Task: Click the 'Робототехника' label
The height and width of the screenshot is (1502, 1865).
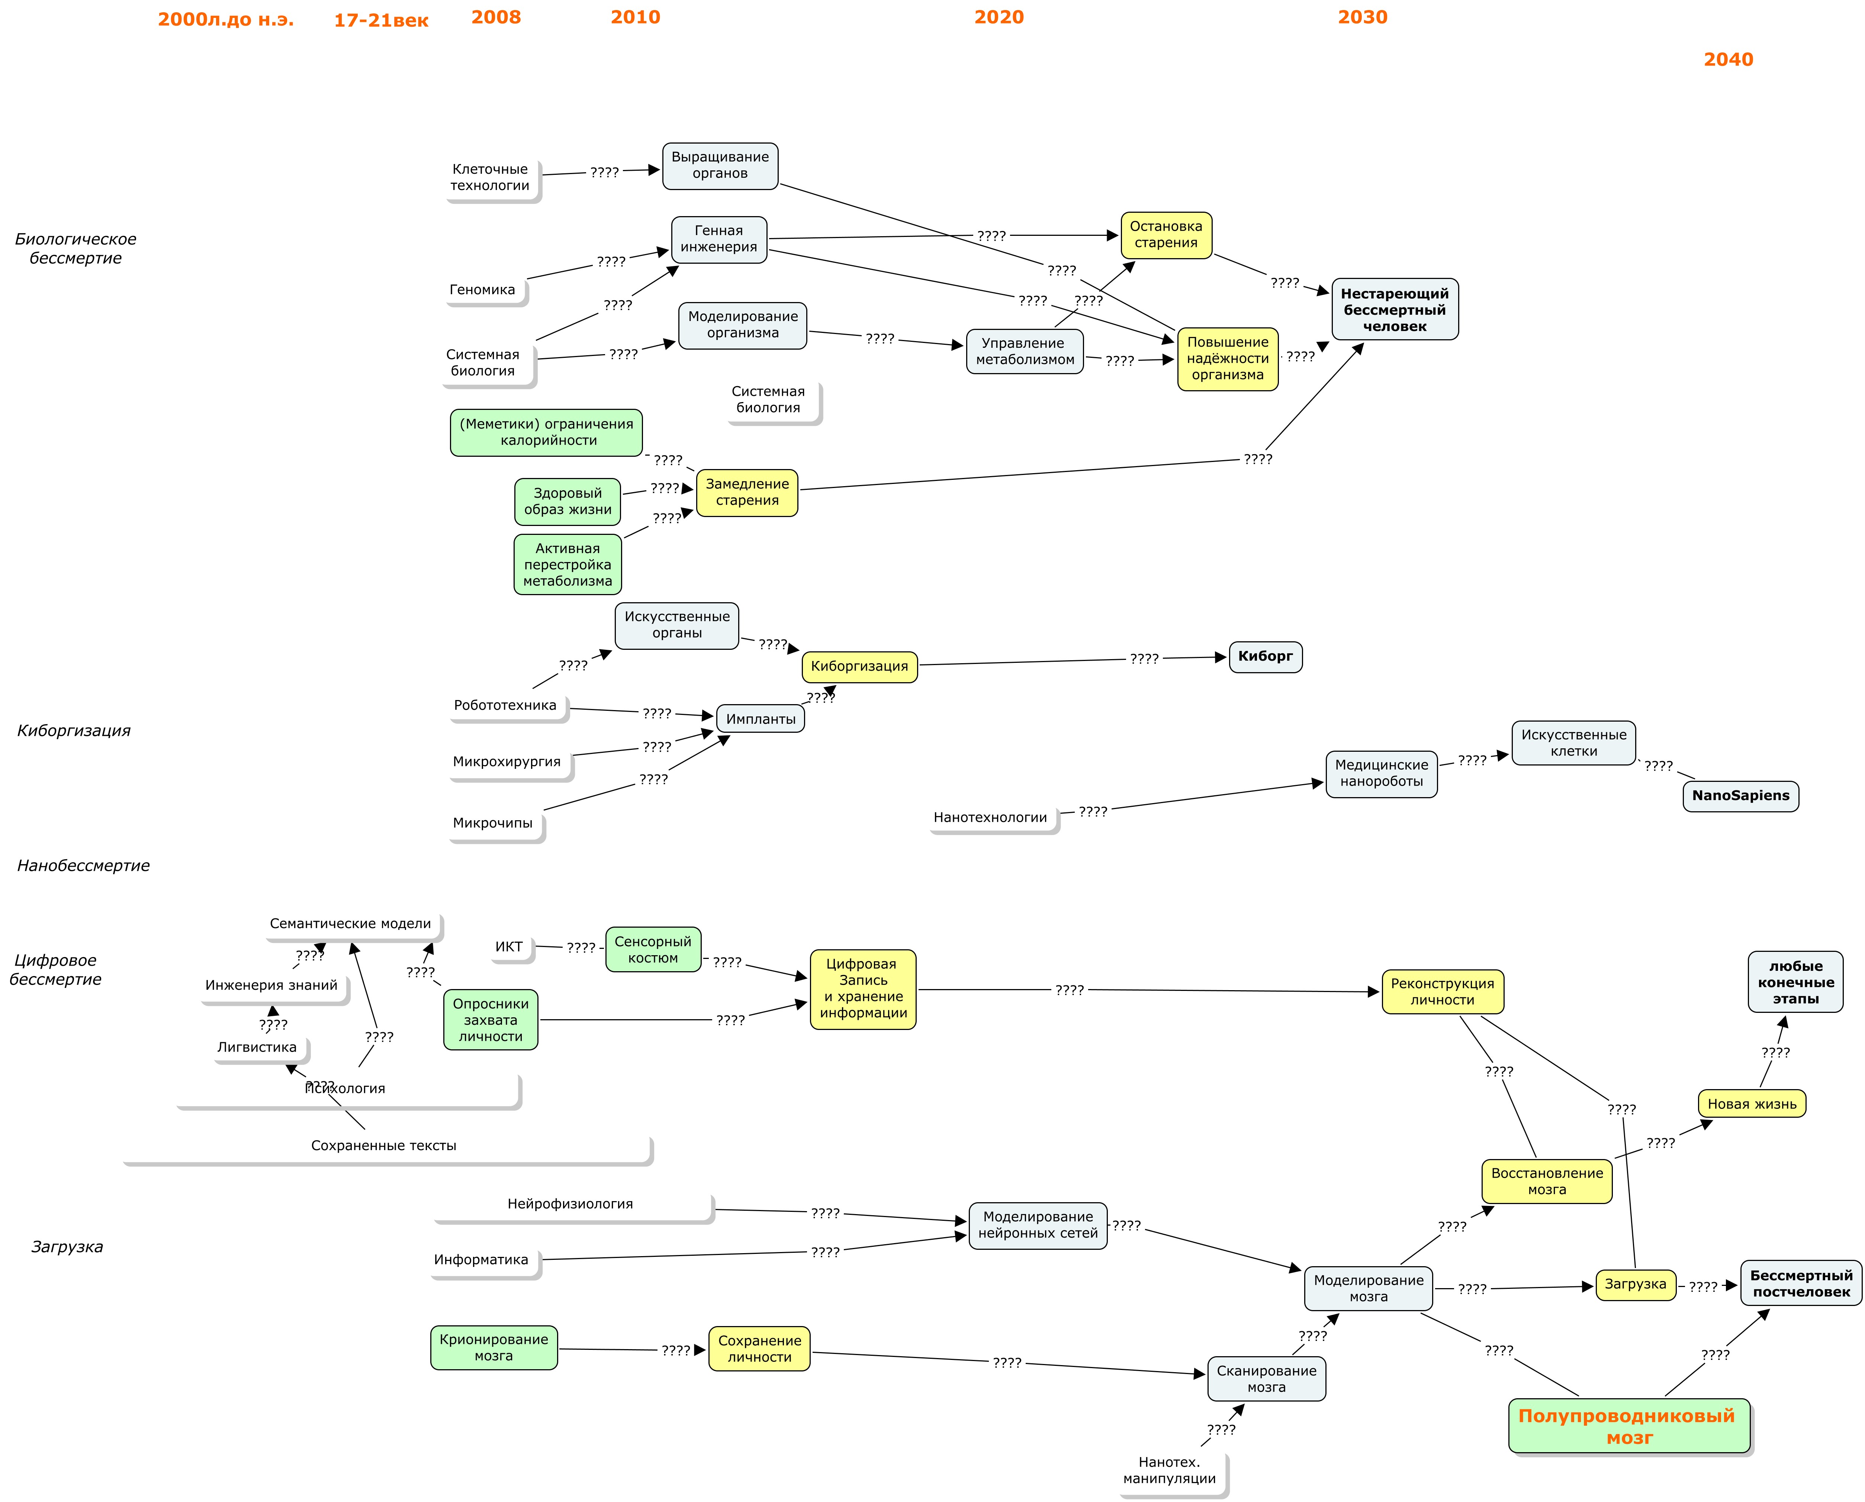Action: pos(505,705)
